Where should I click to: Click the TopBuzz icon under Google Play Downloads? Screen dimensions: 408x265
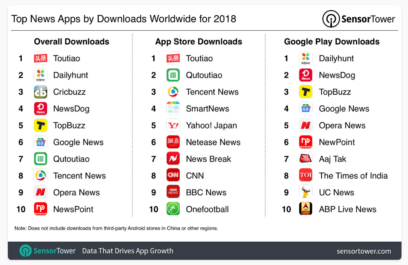tap(306, 92)
